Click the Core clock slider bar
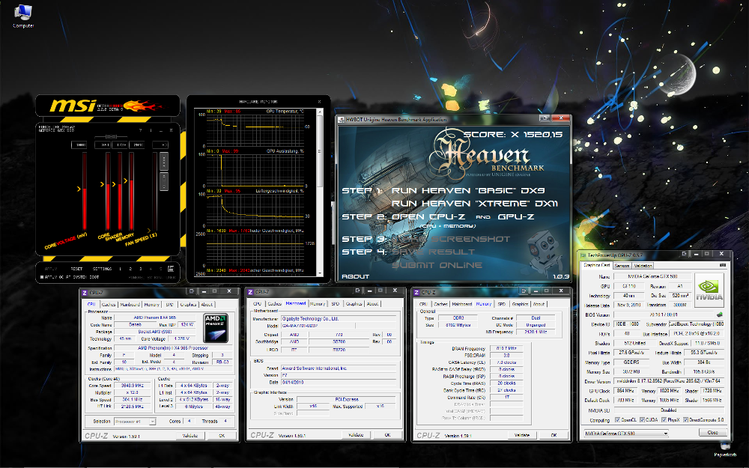Screen dimensions: 749x468 click(x=108, y=191)
